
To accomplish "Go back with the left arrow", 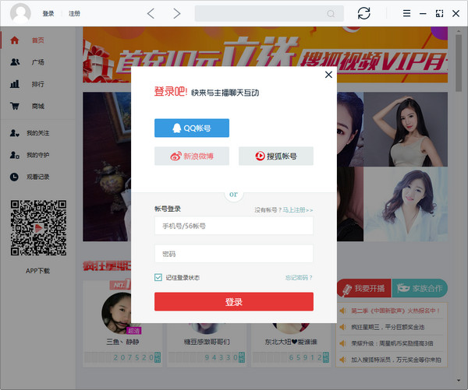I will pos(151,13).
